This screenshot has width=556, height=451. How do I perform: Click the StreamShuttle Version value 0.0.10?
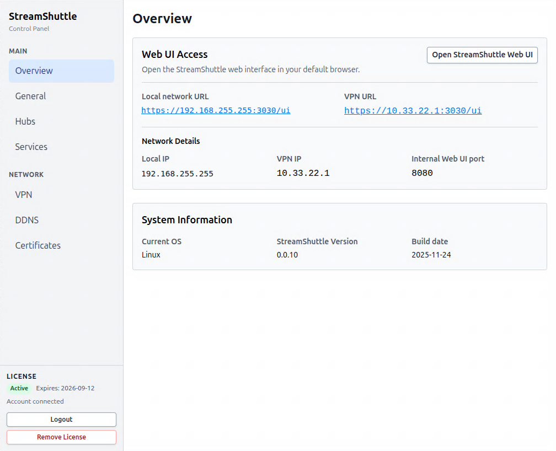pos(287,255)
